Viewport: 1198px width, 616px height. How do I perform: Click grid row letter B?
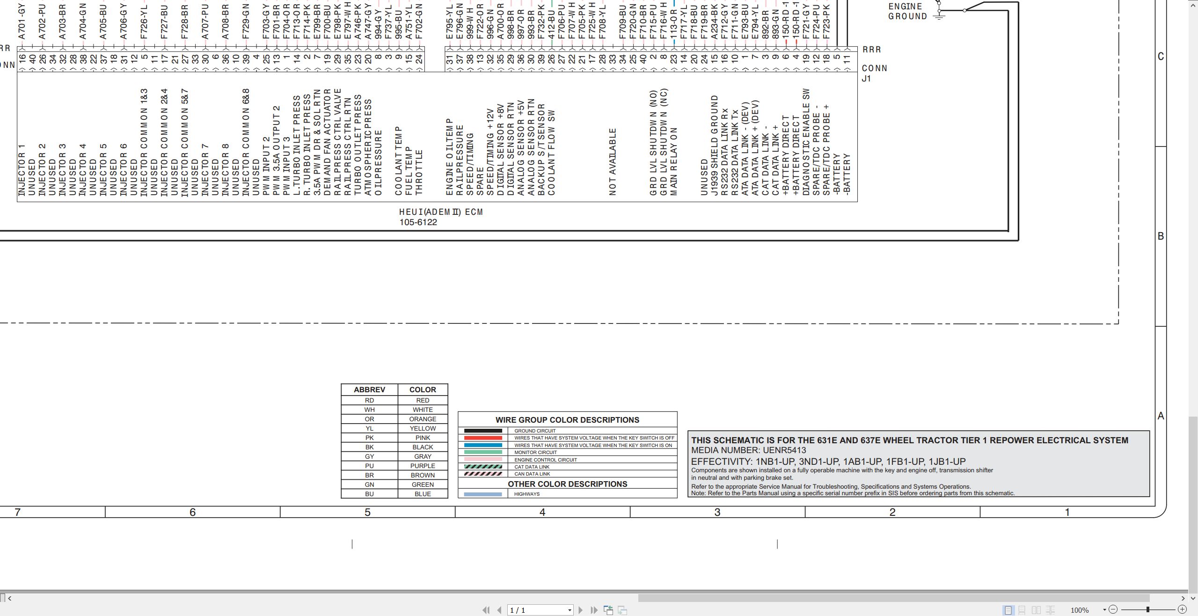(1161, 236)
